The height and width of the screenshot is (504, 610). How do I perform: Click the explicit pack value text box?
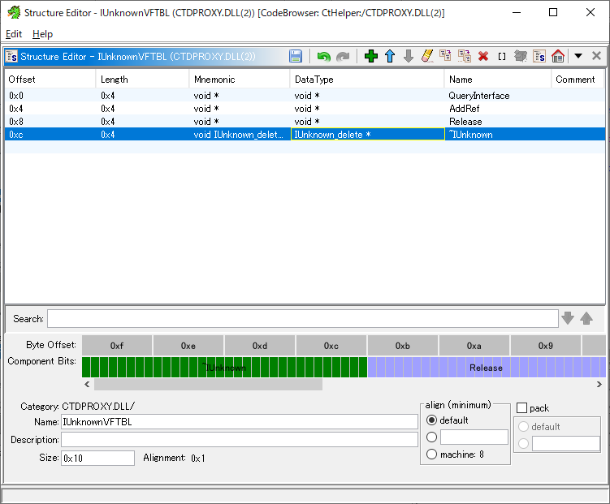click(x=566, y=443)
